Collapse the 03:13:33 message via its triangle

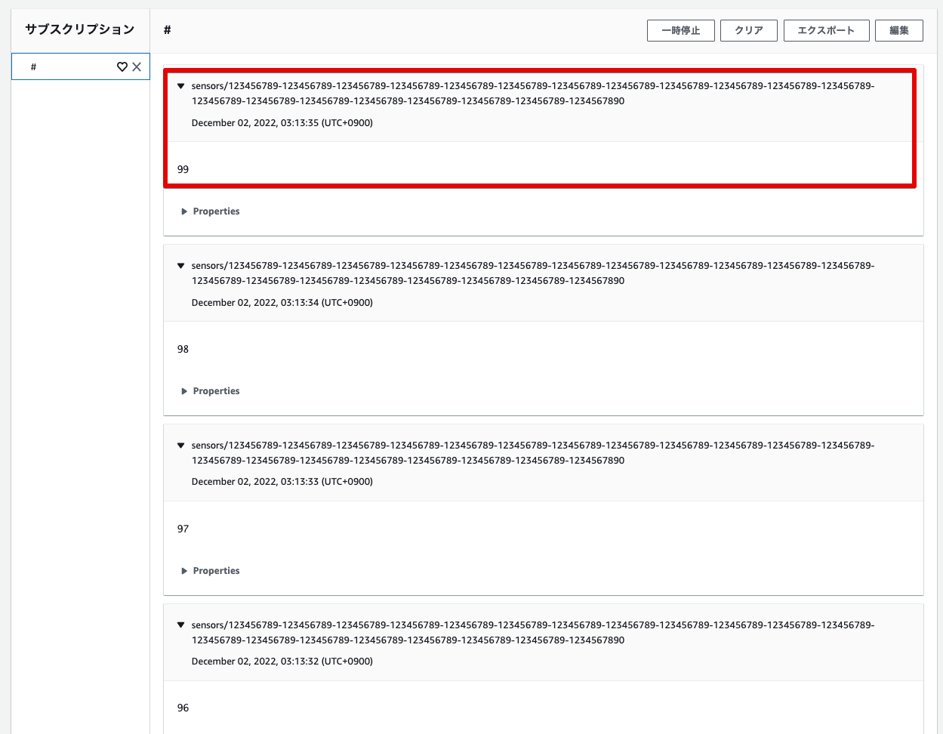pos(180,445)
